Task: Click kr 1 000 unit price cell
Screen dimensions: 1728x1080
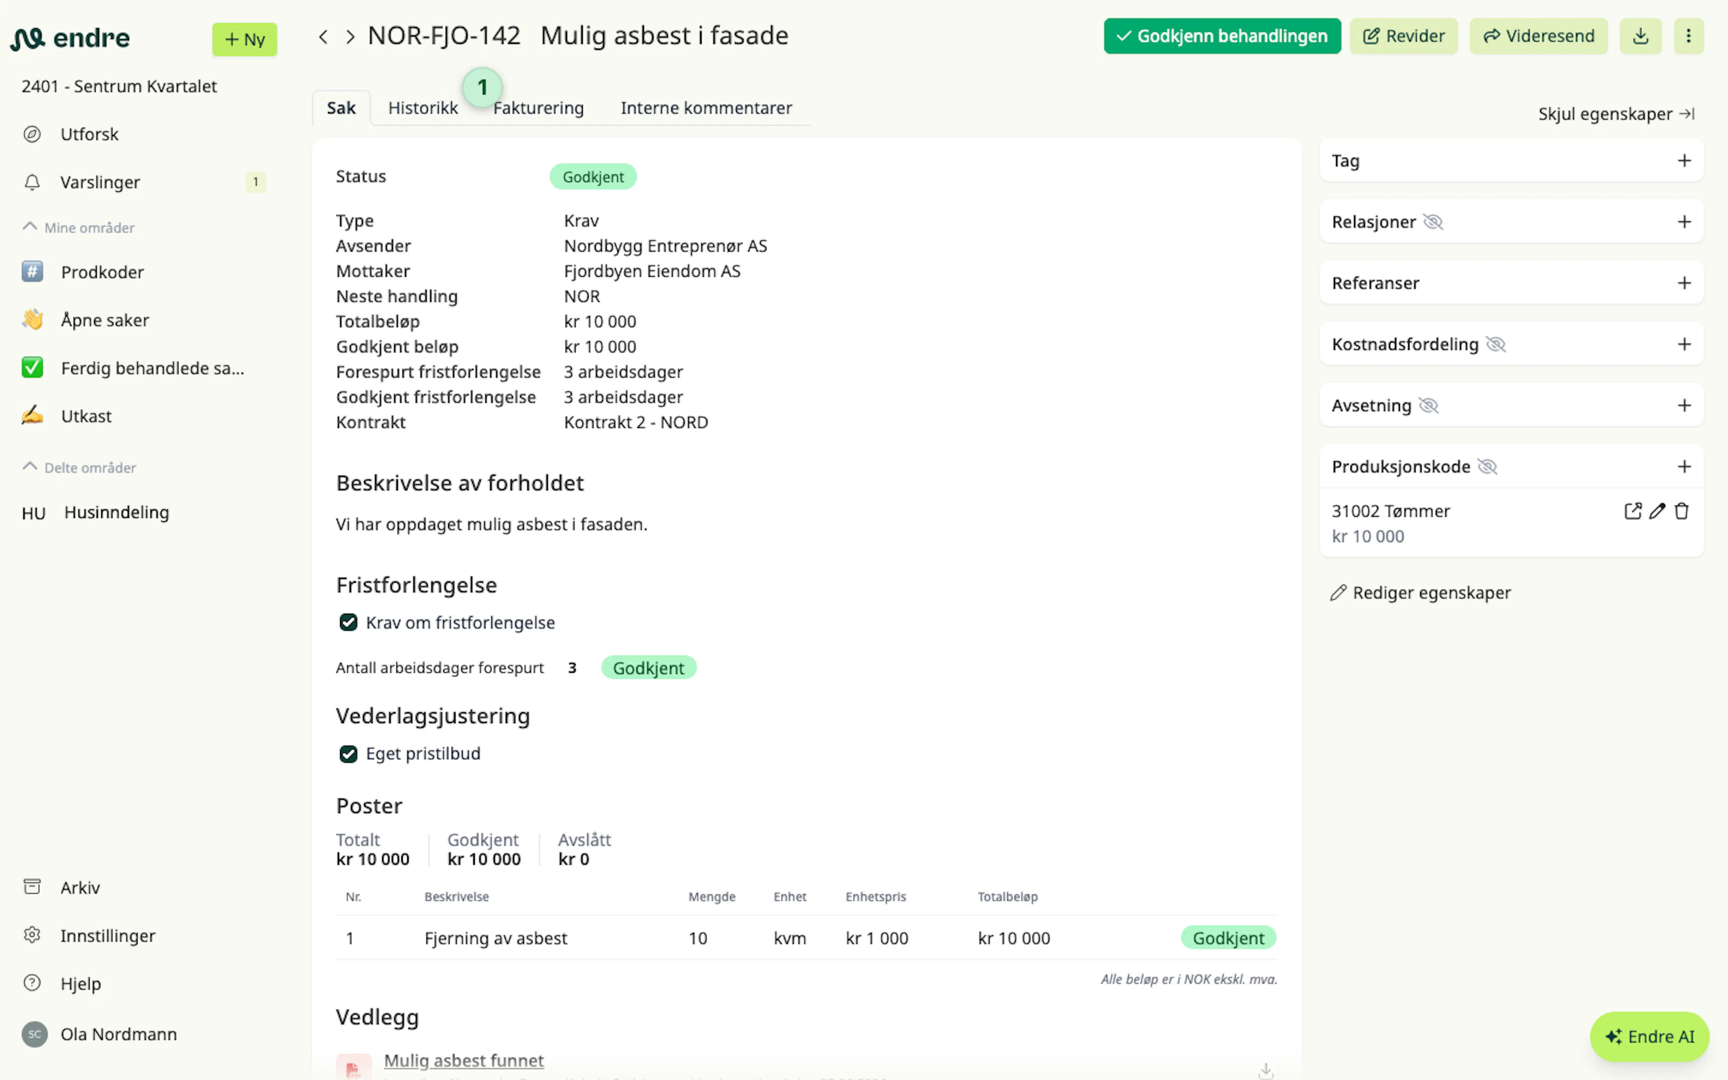Action: [877, 939]
